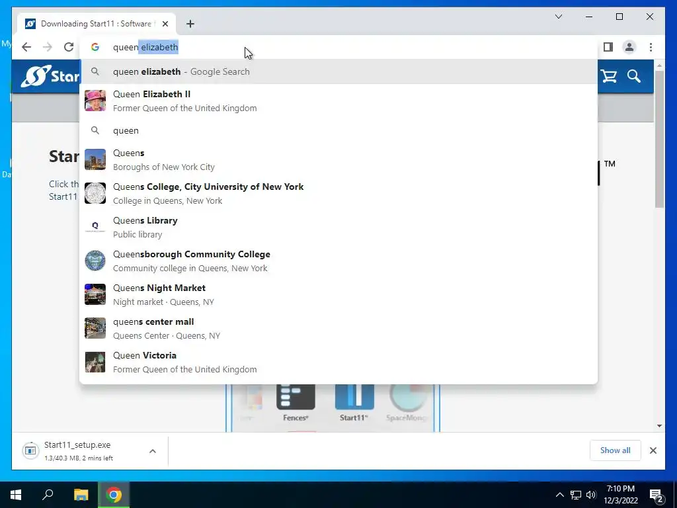Expand Start11_setup.exe download options chevron
This screenshot has height=508, width=677.
click(x=153, y=451)
